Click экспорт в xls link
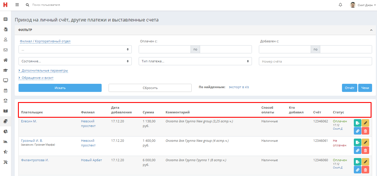 coord(239,87)
